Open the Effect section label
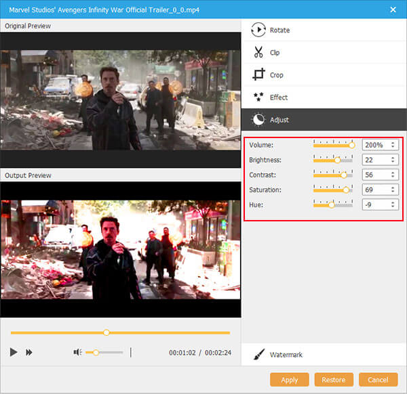 click(279, 97)
